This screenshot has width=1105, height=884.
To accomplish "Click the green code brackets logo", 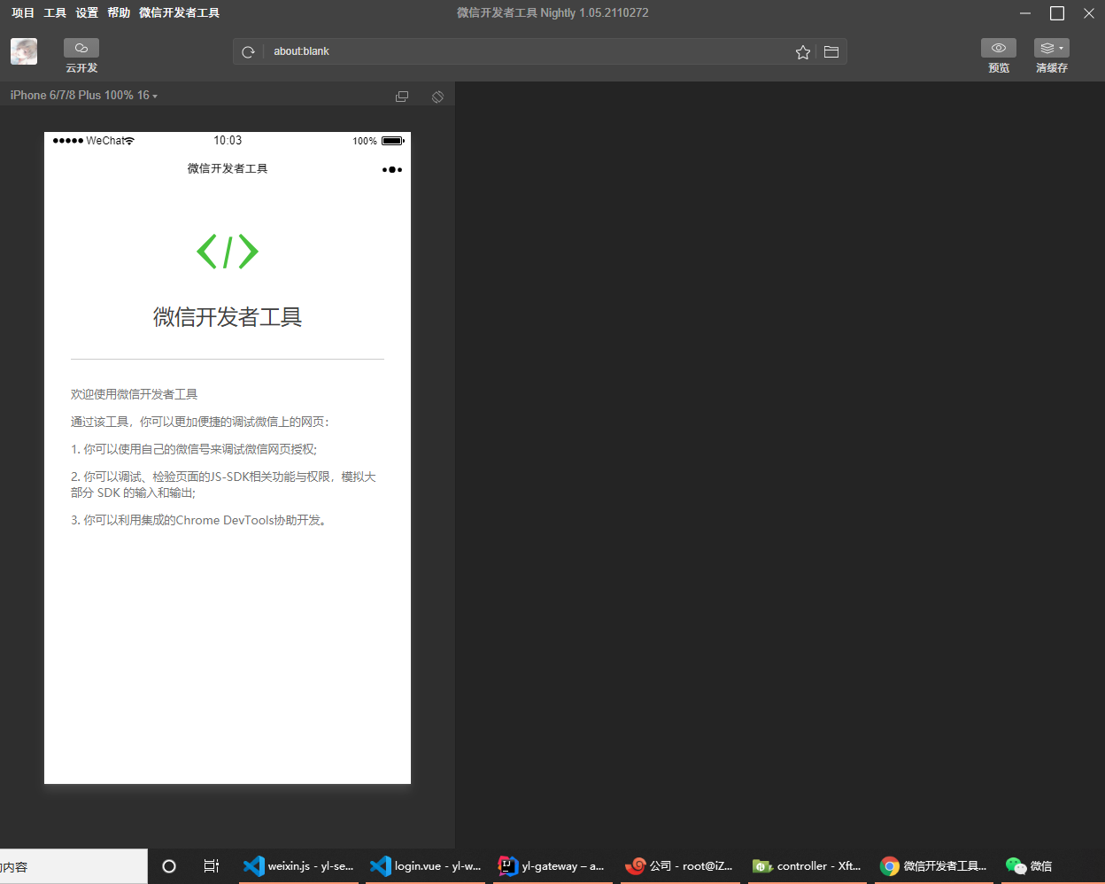I will click(x=228, y=252).
